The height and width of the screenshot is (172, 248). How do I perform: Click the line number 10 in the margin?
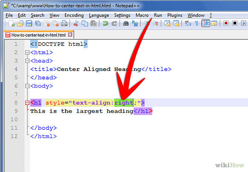tap(14, 119)
